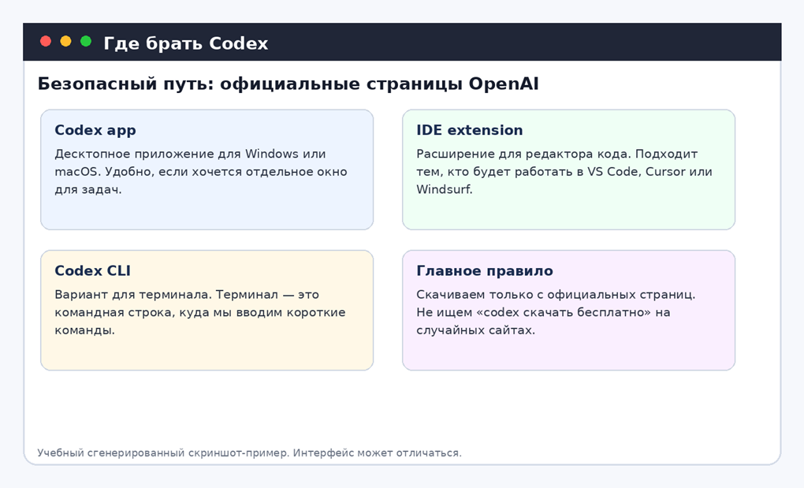Click the heading "Безопасный путь: официальные страницы OpenAI"

[288, 84]
